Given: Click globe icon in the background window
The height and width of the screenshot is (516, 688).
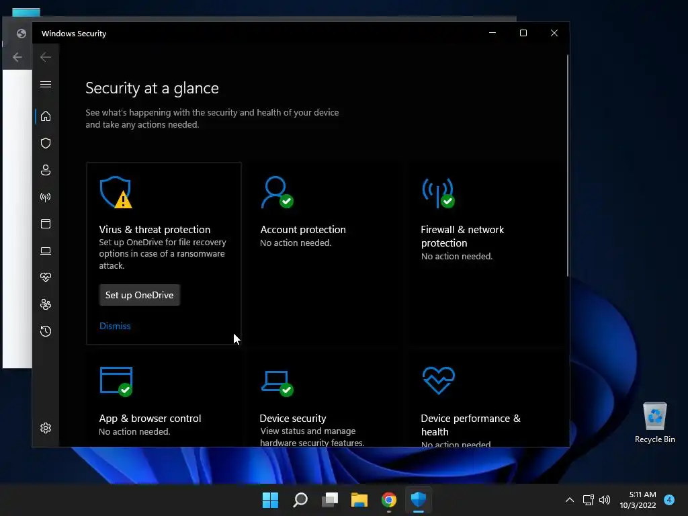Looking at the screenshot, I should point(21,34).
